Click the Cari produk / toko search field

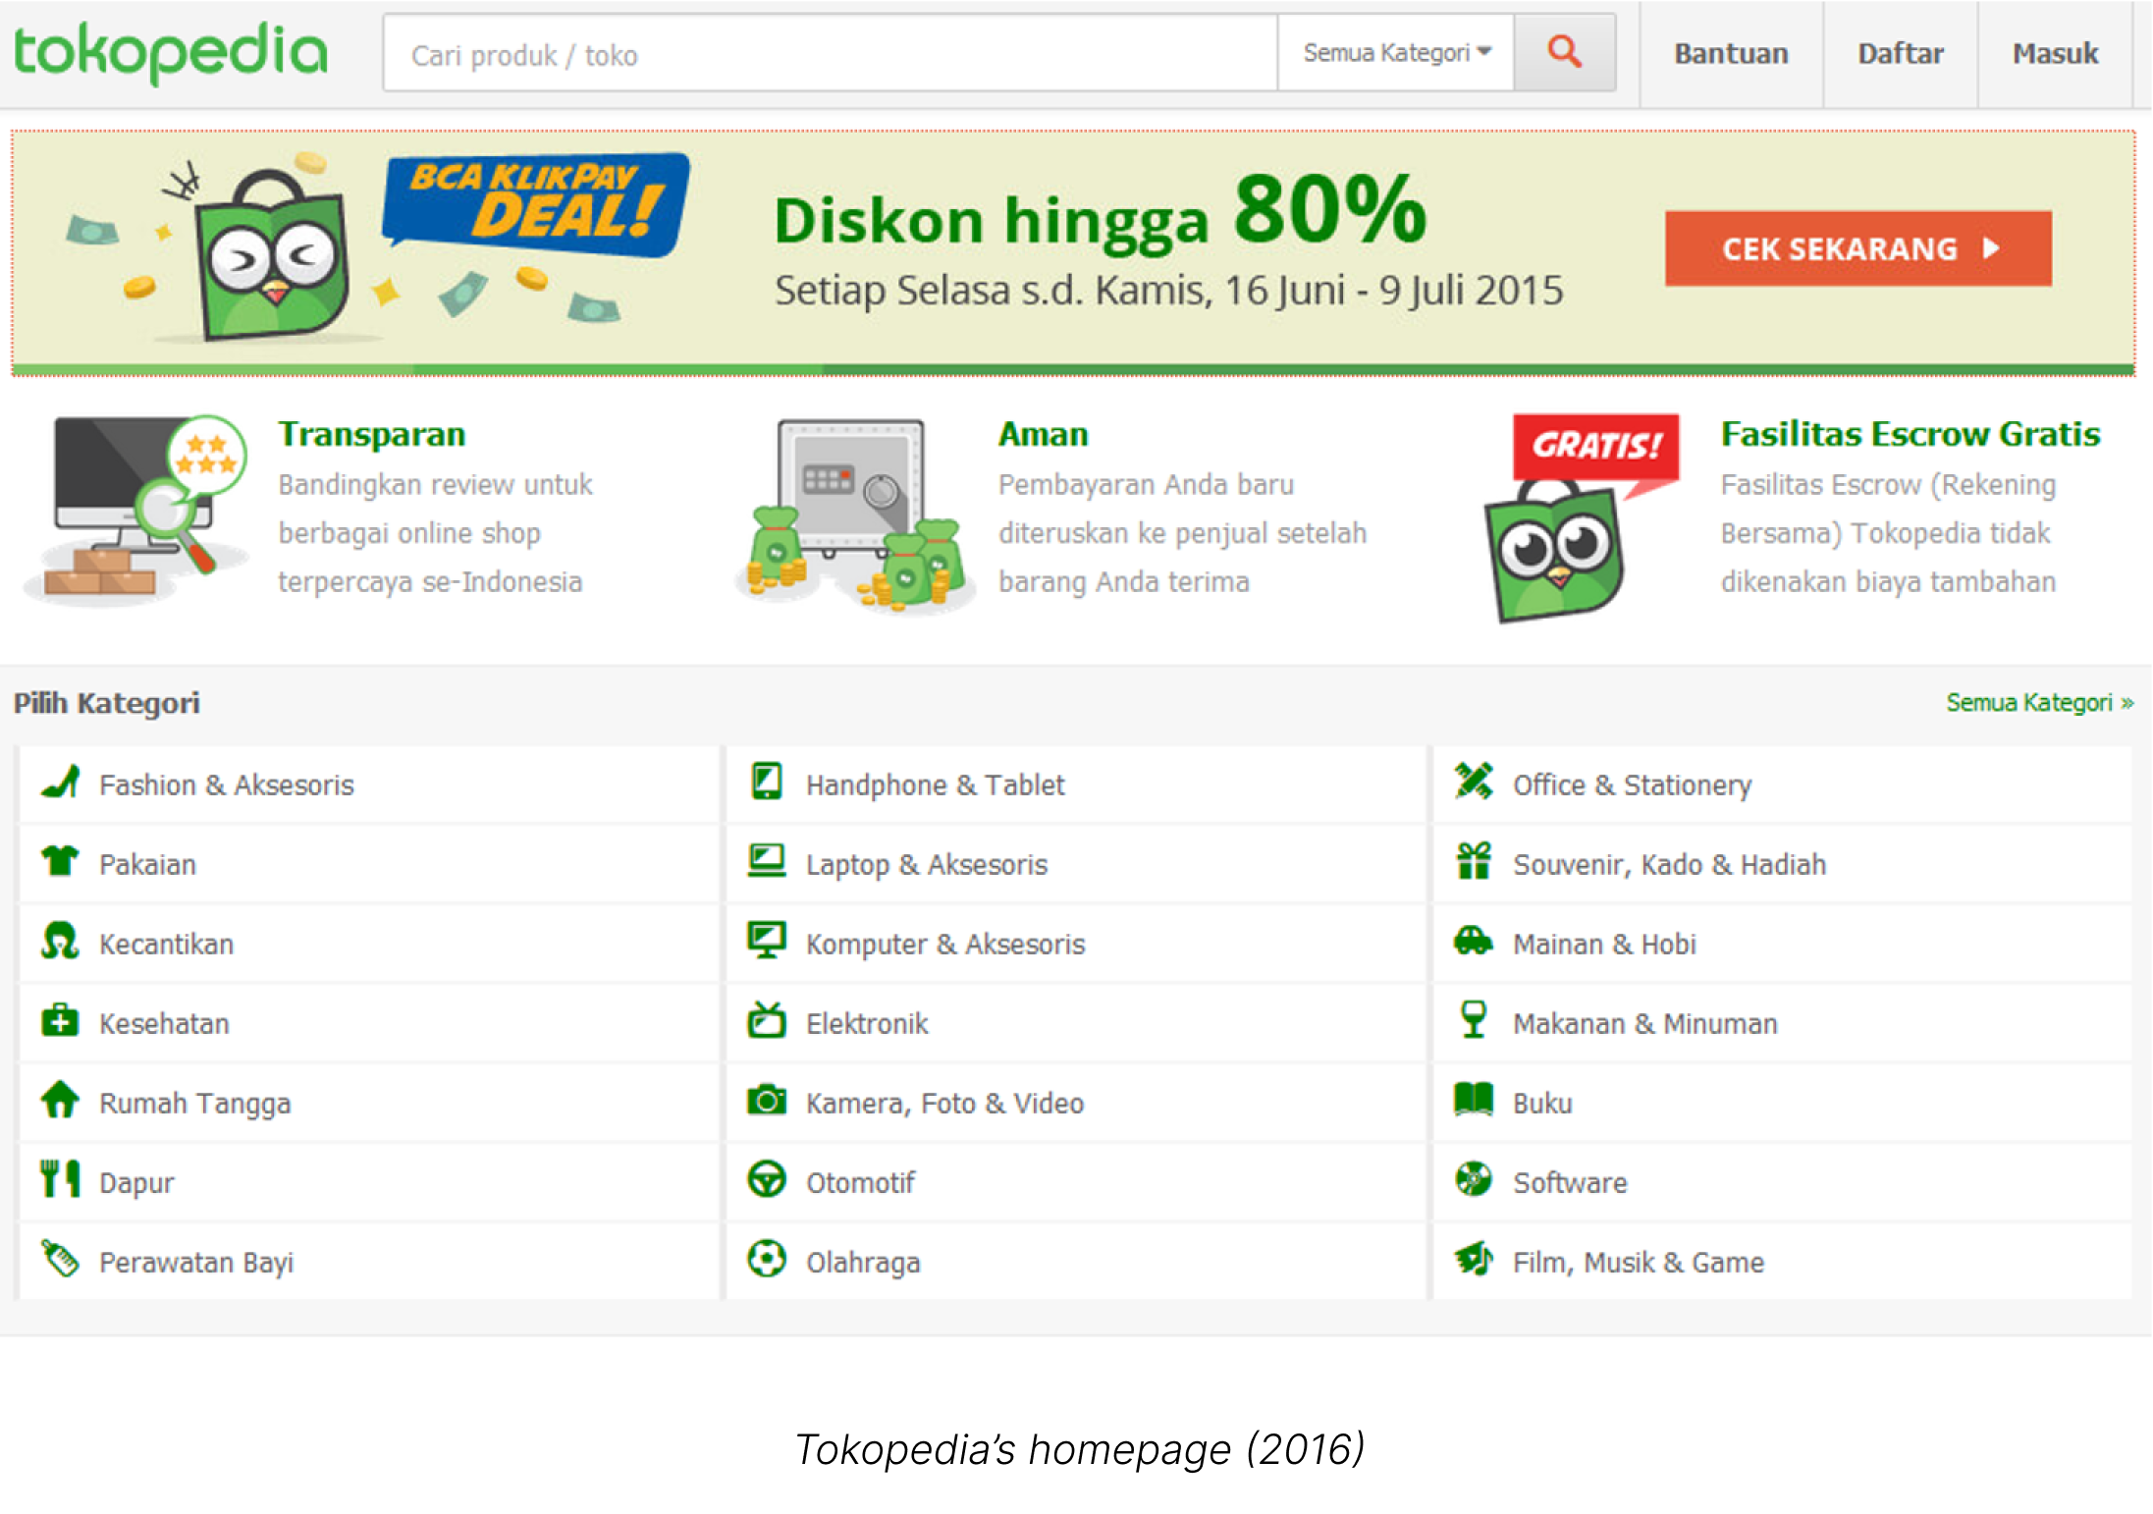tap(830, 55)
